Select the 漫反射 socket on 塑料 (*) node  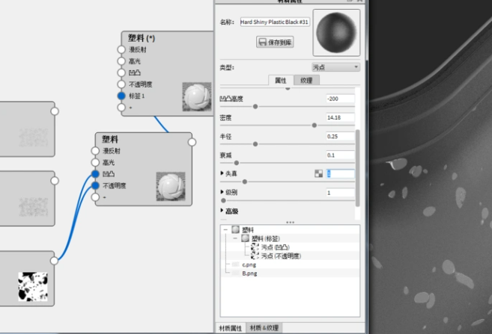point(121,49)
